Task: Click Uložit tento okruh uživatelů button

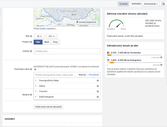Action: point(48,107)
